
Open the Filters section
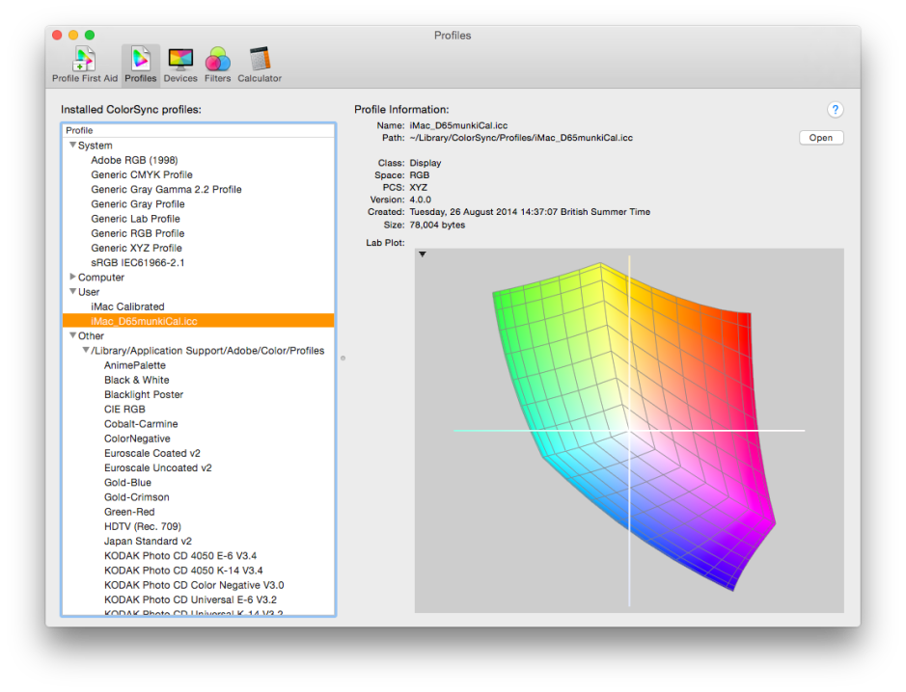pos(217,58)
